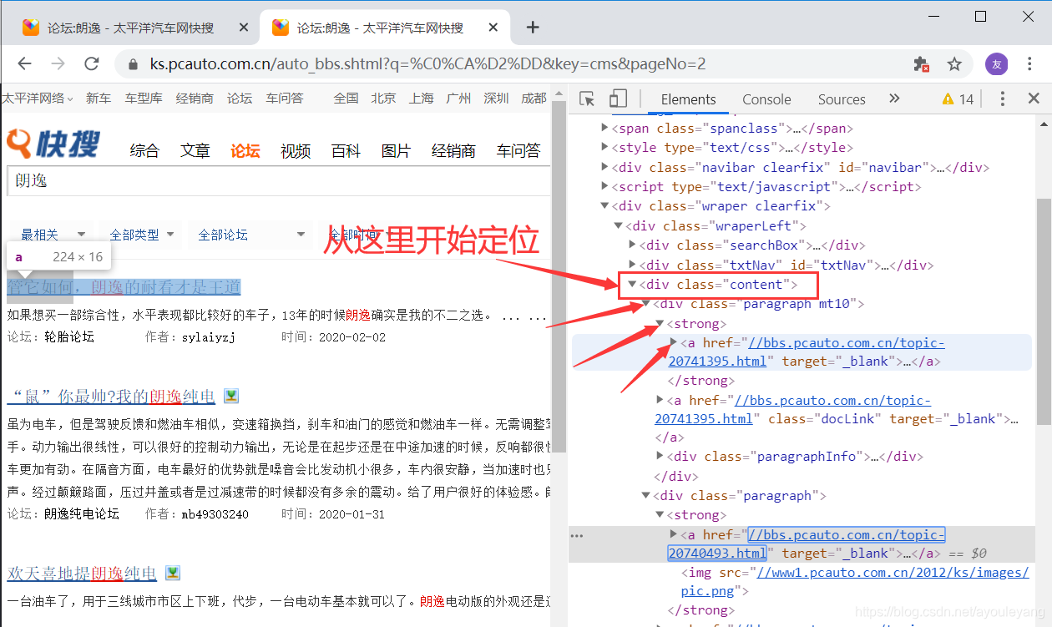Open the result link 欢天喜地提朗逸纯电
This screenshot has width=1052, height=627.
tap(82, 574)
